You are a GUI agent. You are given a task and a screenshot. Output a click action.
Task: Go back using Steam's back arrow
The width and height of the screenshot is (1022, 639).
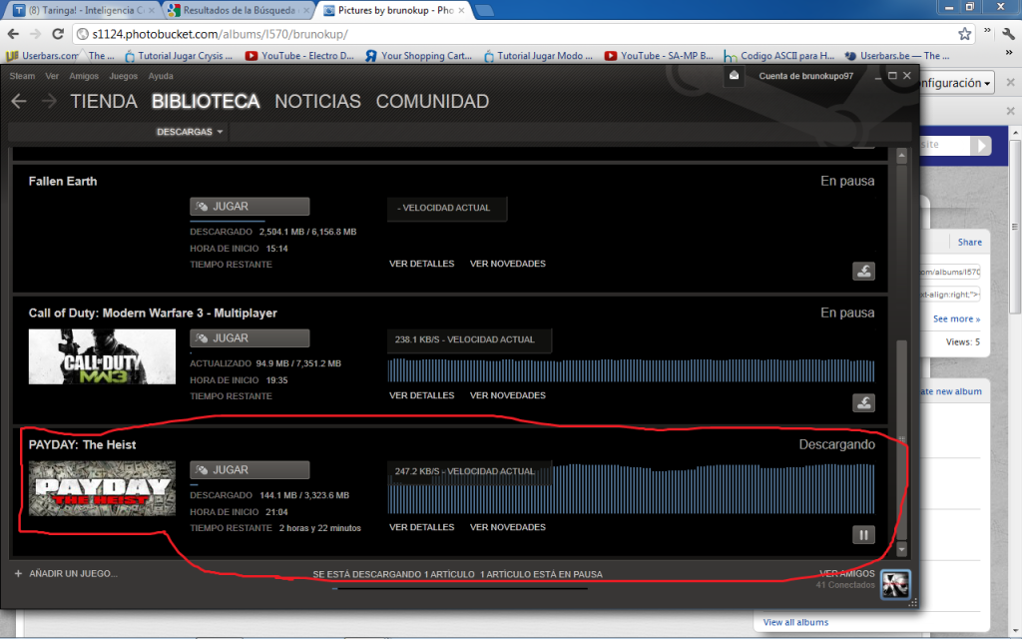coord(19,101)
